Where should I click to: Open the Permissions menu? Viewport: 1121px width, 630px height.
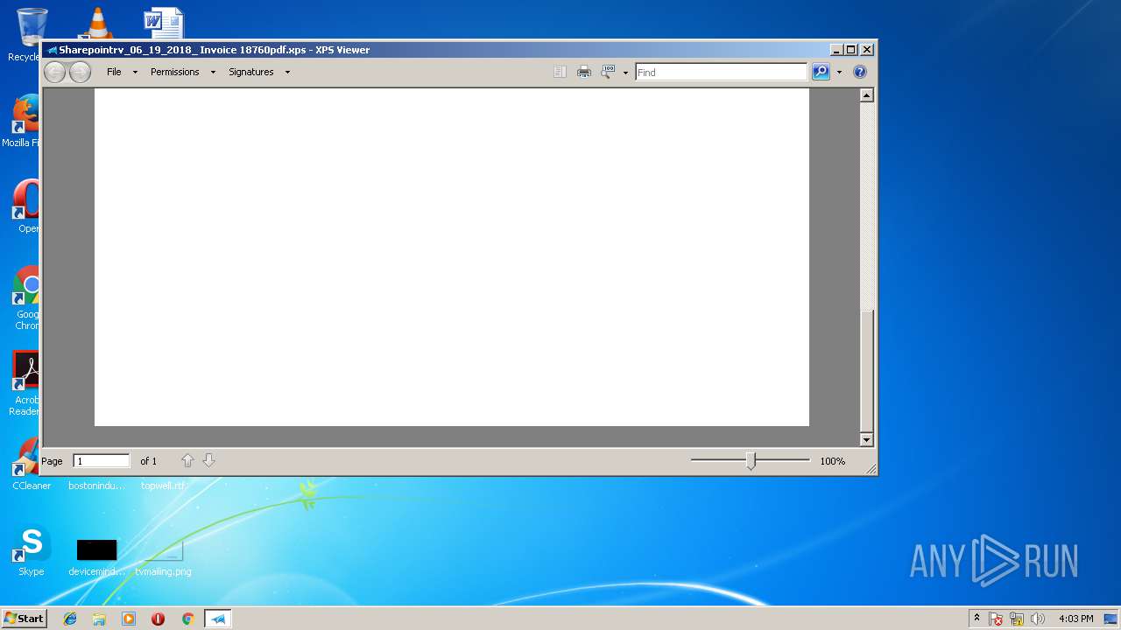pos(174,72)
